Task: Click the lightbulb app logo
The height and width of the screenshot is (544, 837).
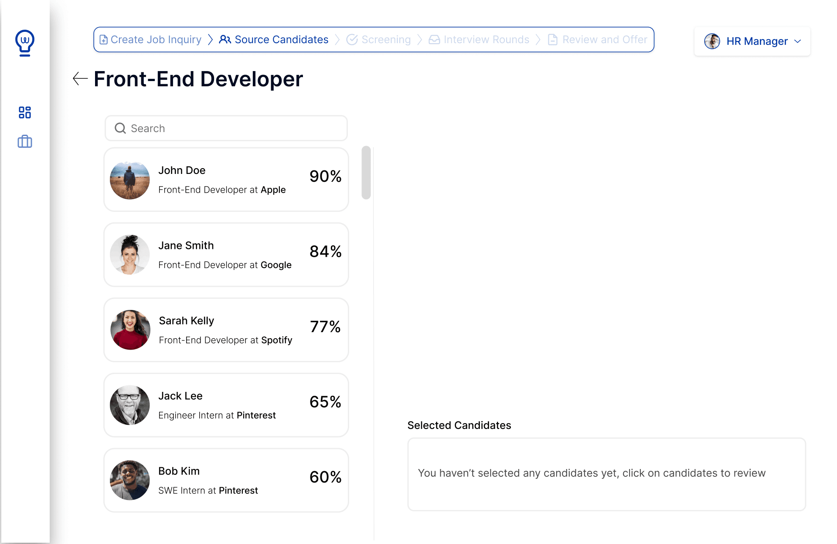Action: [x=25, y=42]
